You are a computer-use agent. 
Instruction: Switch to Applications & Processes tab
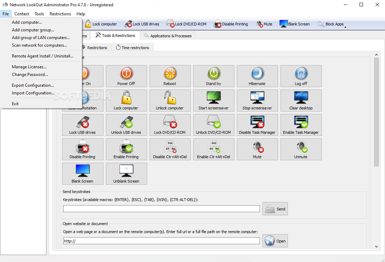pyautogui.click(x=168, y=36)
